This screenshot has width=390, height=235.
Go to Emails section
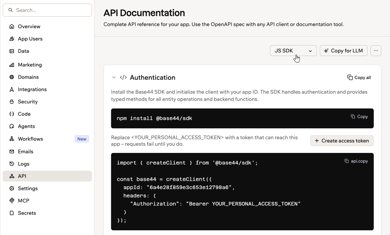[x=47, y=151]
